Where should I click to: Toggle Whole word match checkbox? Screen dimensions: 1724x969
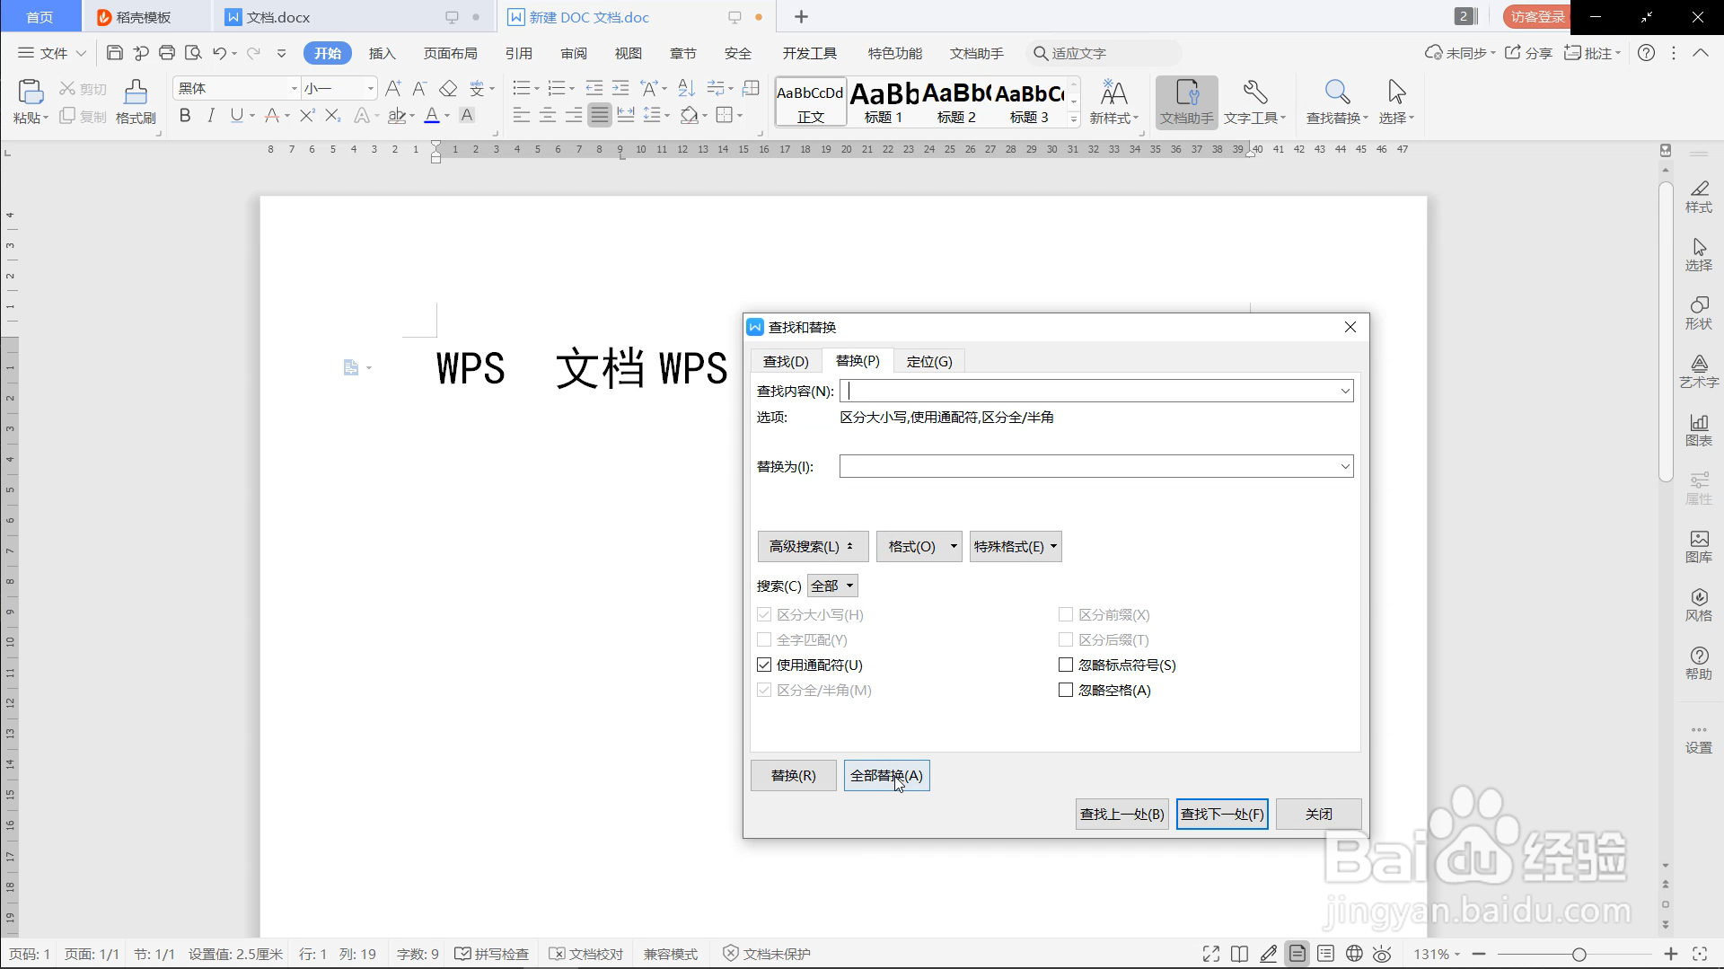pyautogui.click(x=764, y=639)
